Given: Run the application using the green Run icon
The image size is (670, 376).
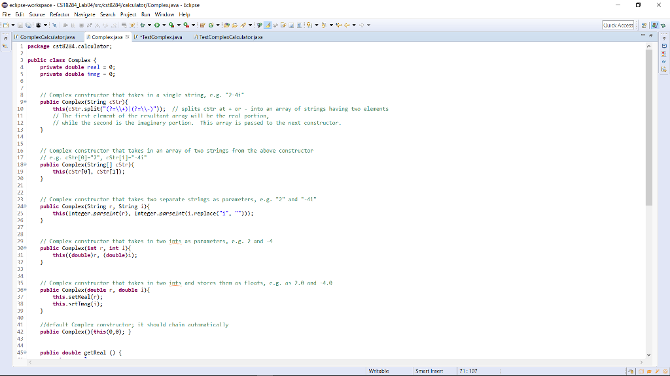Looking at the screenshot, I should 158,24.
